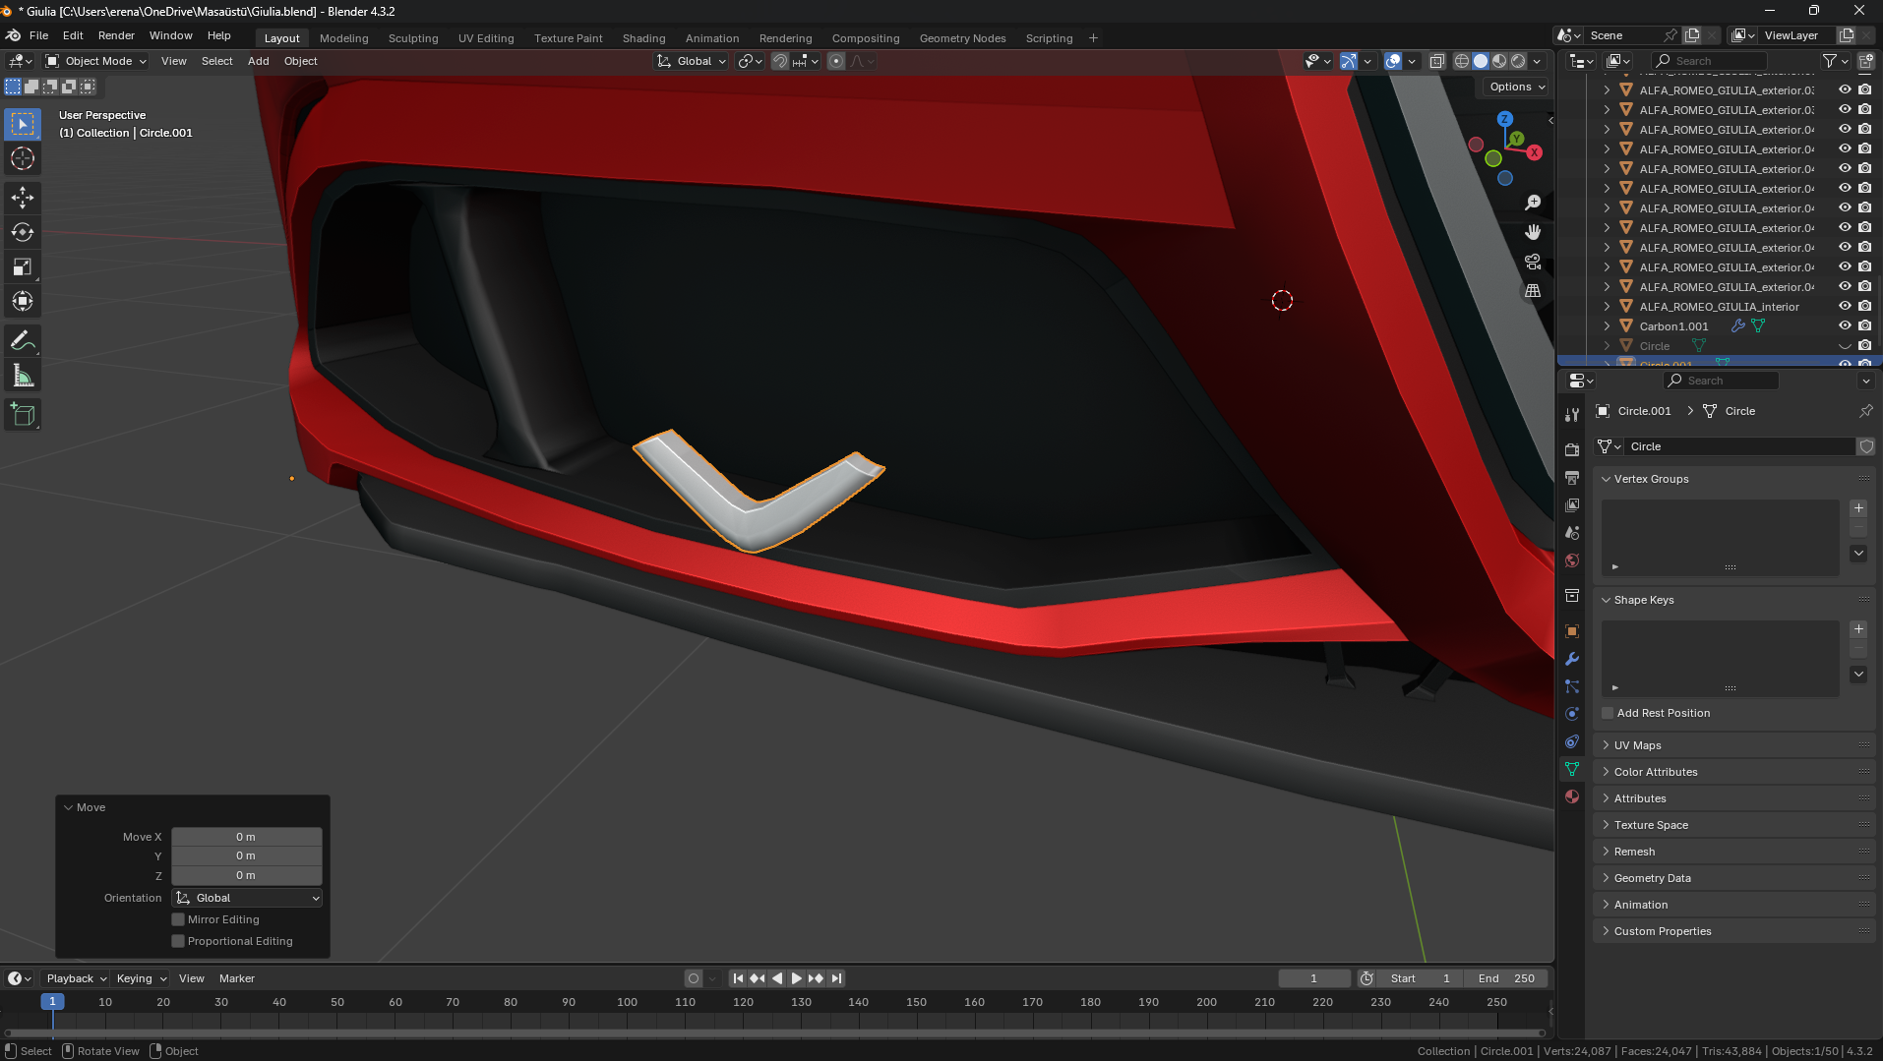1883x1061 pixels.
Task: Open the Render menu
Action: click(116, 35)
